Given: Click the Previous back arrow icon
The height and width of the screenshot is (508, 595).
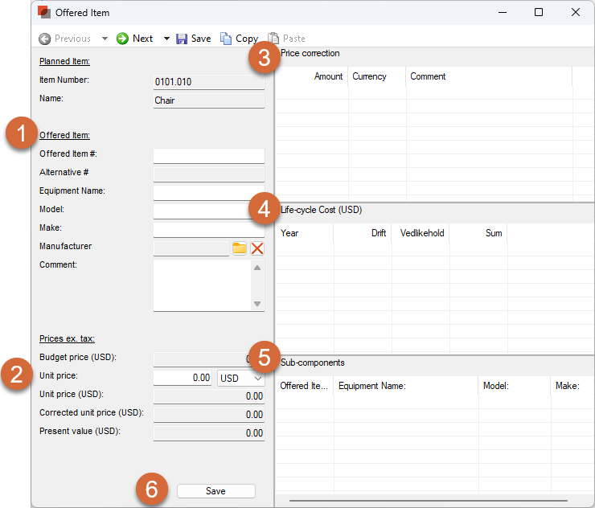Looking at the screenshot, I should [45, 39].
